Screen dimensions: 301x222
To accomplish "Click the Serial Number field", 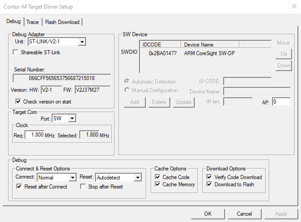I will point(62,78).
